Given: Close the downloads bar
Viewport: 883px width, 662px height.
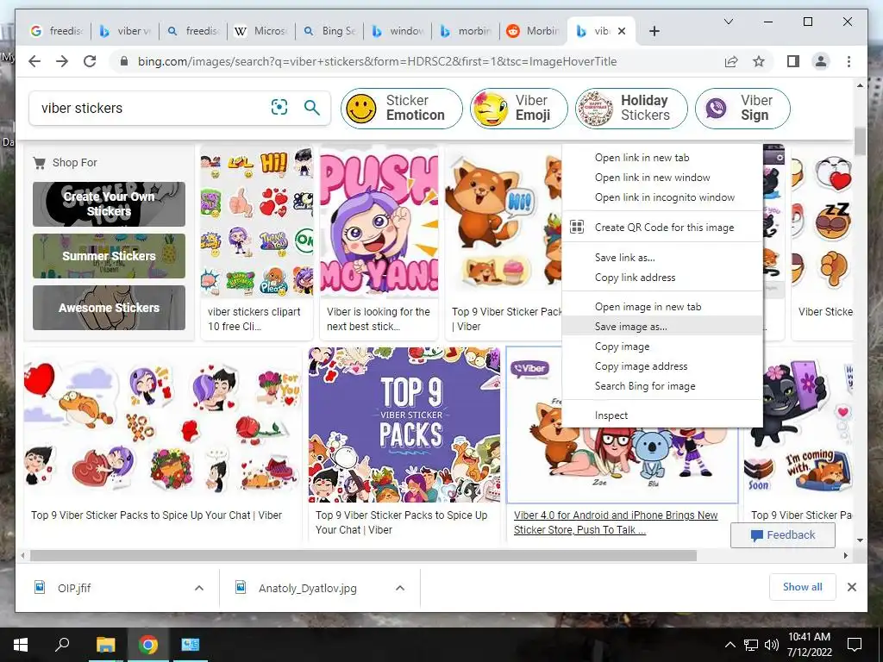Looking at the screenshot, I should click(x=851, y=587).
